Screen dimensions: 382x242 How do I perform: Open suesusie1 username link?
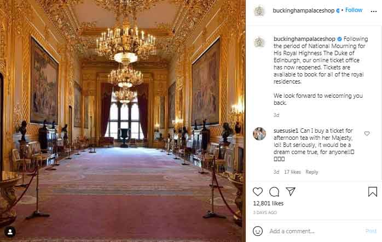(286, 131)
